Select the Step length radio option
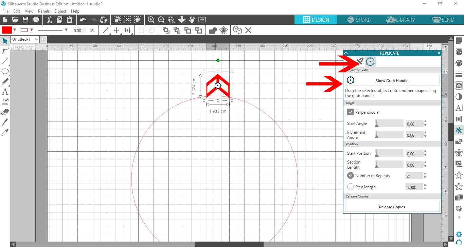Screen dimensions: 464x247 pyautogui.click(x=351, y=187)
